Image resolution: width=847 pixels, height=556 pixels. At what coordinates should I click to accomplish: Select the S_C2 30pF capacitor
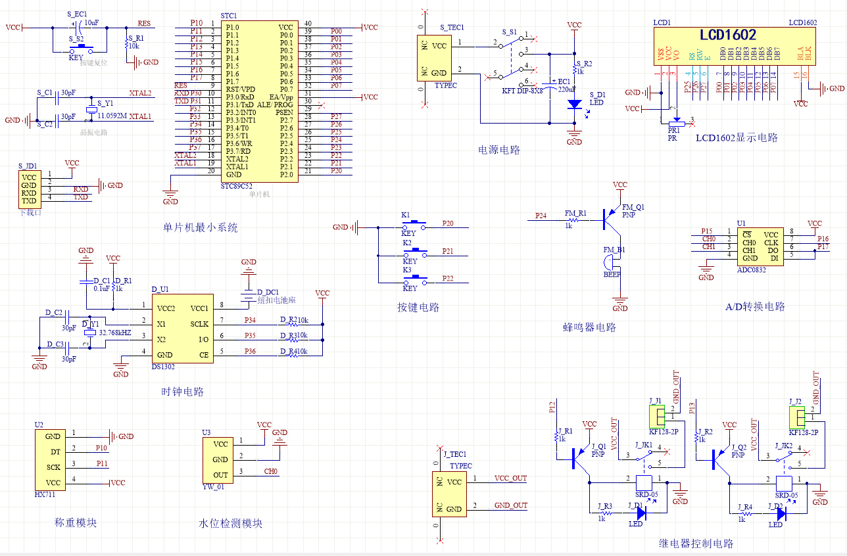click(x=57, y=120)
